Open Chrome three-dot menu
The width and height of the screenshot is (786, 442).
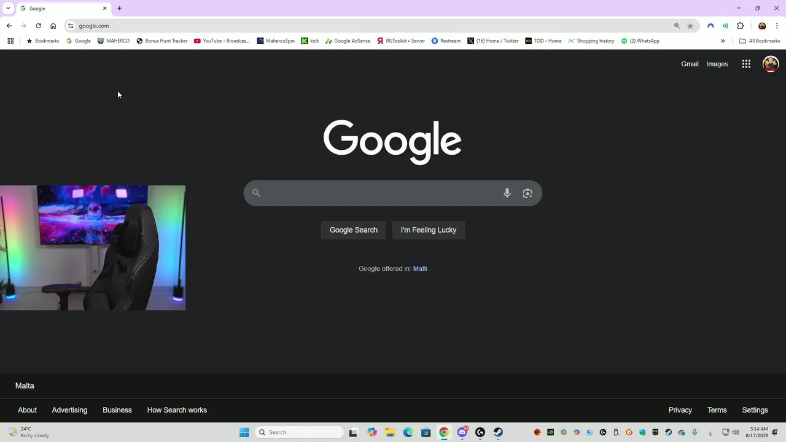(x=777, y=26)
